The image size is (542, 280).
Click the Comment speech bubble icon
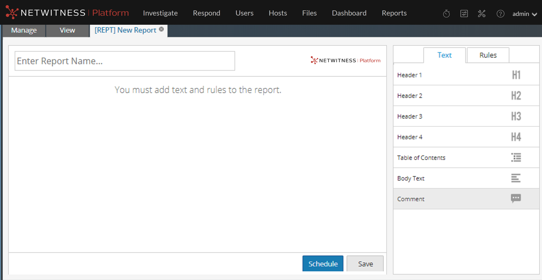(516, 198)
